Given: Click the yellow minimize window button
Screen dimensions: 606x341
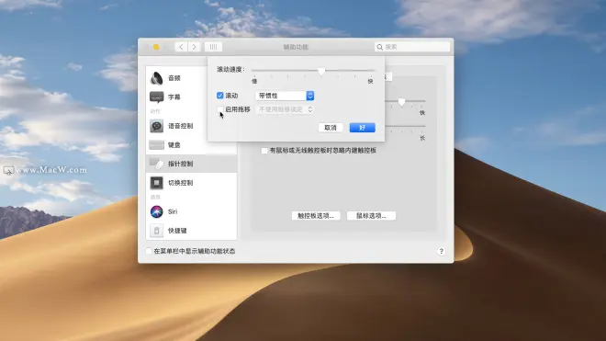Looking at the screenshot, I should click(156, 47).
